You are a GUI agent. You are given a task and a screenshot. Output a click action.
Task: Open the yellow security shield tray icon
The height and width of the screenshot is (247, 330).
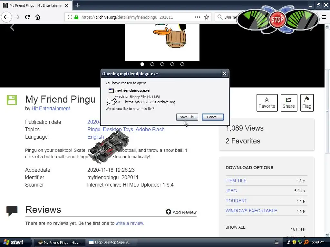[295, 242]
